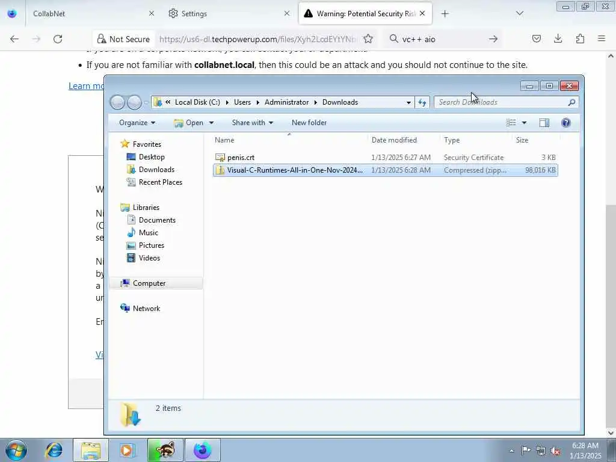Open the Share with menu

(x=252, y=123)
